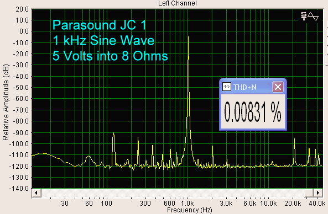Viewport: 328px width, 214px height.
Task: Click the 60 frequency axis tick label
Action: pos(89,203)
